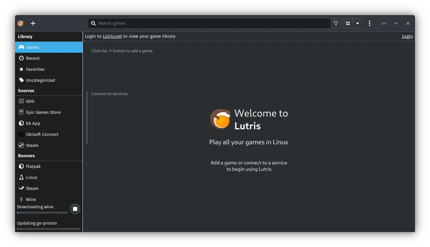Maximize the Lutris window
Image resolution: width=430 pixels, height=247 pixels.
coord(396,23)
